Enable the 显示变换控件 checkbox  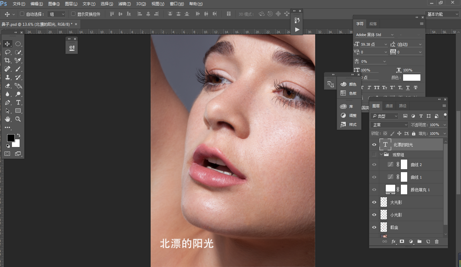tap(73, 14)
